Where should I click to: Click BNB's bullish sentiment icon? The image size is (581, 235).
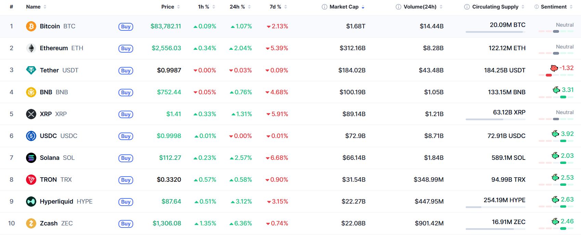pyautogui.click(x=556, y=90)
